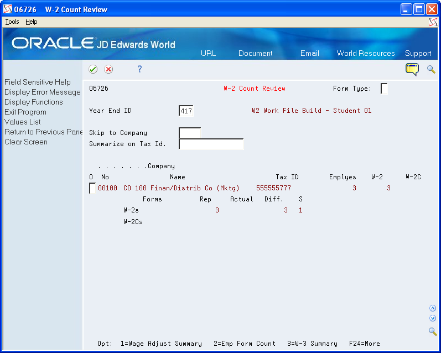Select Field Sensitive Help
This screenshot has width=441, height=353.
coord(38,82)
